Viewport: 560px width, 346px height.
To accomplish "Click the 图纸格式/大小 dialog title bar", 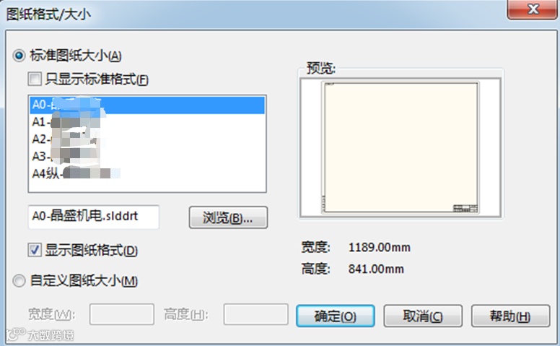I will click(x=250, y=14).
